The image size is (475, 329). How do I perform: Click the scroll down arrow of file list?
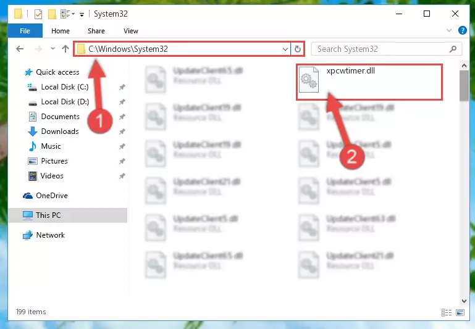(464, 301)
